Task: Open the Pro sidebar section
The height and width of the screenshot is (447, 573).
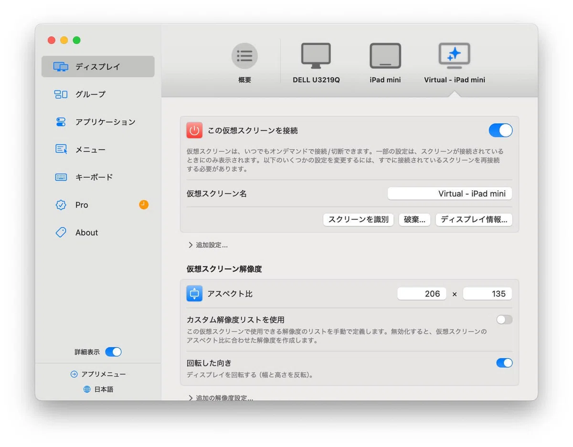Action: pyautogui.click(x=98, y=205)
